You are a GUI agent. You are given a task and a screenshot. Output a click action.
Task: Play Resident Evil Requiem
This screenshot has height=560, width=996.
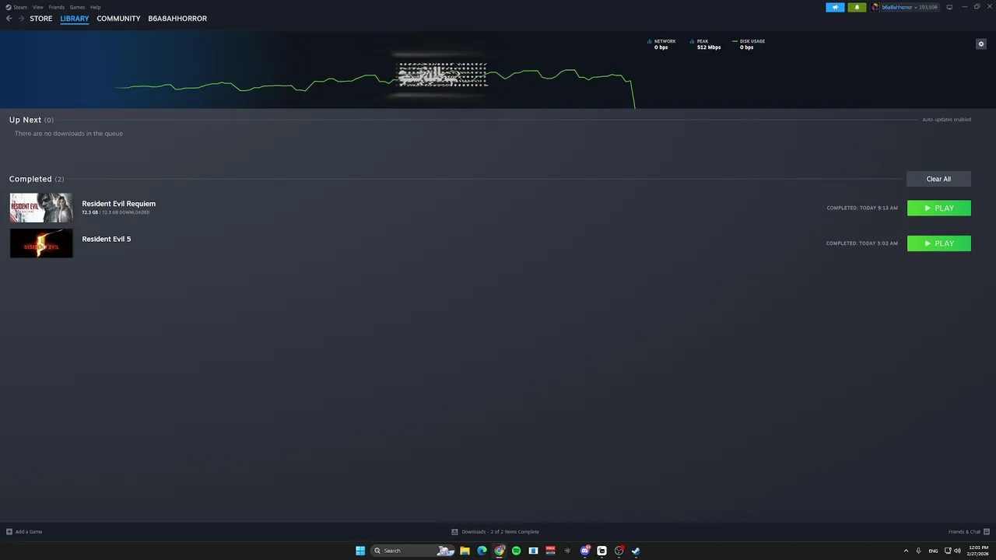[x=939, y=208]
